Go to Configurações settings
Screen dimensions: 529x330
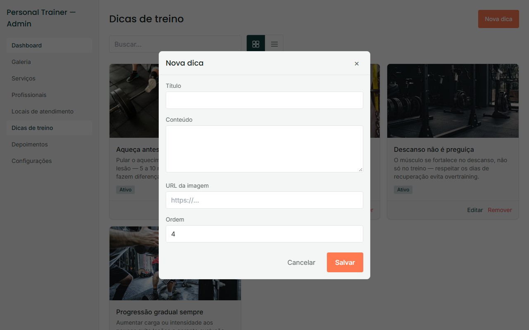[49, 161]
